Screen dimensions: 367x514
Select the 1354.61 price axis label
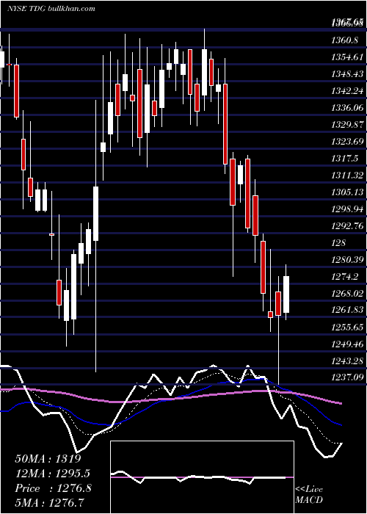point(347,57)
